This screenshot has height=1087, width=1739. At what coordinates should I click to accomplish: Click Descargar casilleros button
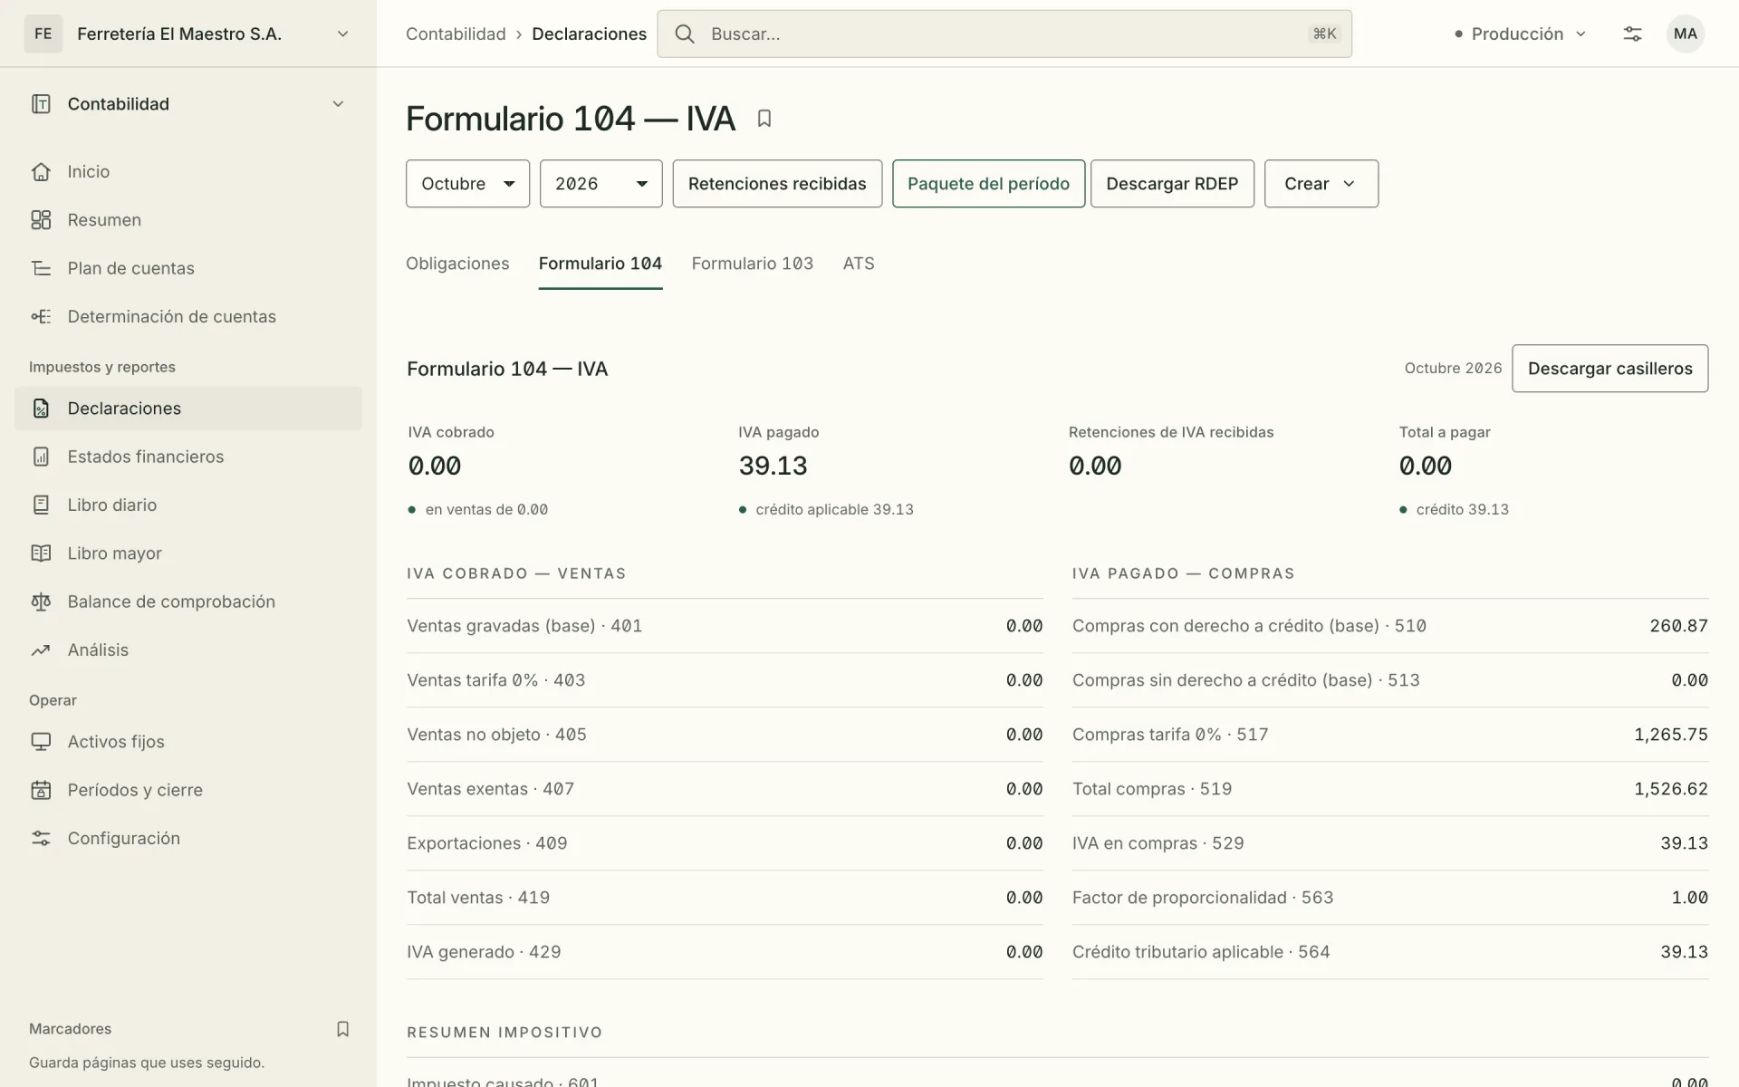coord(1609,369)
